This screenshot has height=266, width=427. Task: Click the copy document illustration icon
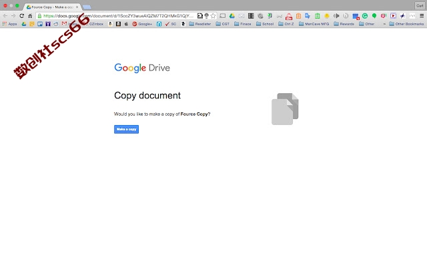tap(285, 109)
